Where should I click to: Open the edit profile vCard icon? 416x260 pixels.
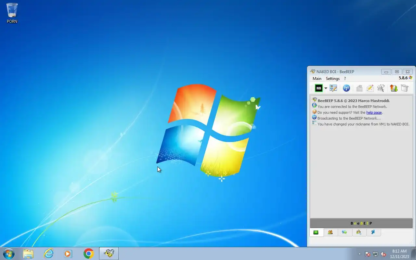(333, 88)
